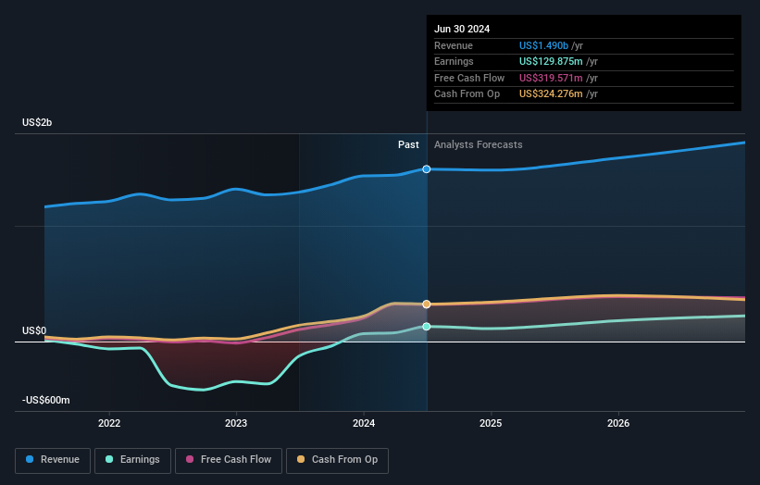Click the Cash From Op data point marker at Jun 2024
760x485 pixels.
point(427,305)
